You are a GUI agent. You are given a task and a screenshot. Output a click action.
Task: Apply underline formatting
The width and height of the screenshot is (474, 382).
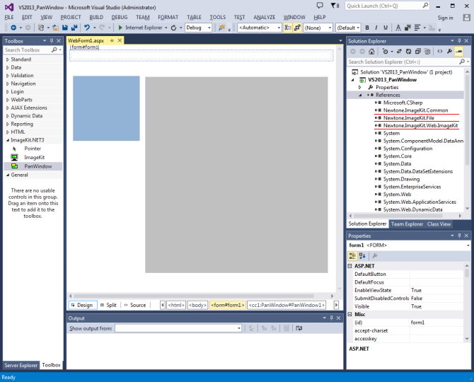[x=386, y=28]
